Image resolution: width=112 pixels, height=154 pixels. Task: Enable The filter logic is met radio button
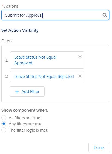pos(4,130)
